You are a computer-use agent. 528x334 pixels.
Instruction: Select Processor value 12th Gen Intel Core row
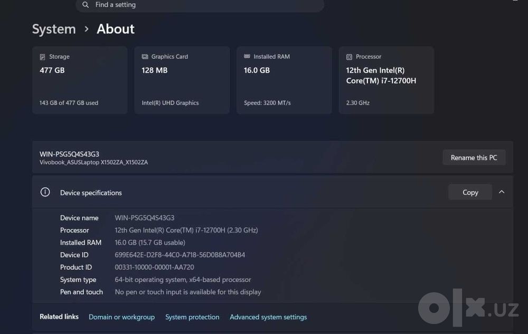tap(186, 230)
